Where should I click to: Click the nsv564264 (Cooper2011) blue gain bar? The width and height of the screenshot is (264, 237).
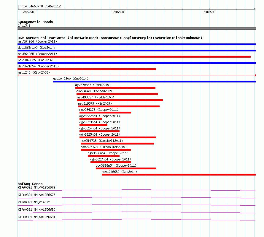pos(136,44)
